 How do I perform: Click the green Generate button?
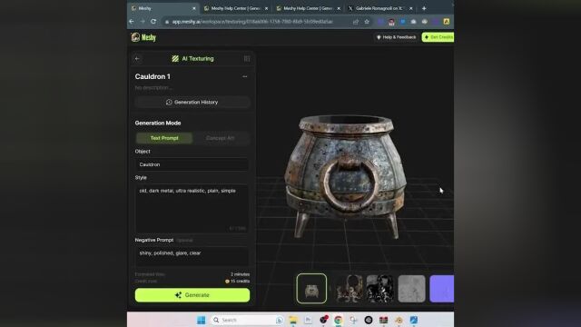[x=192, y=295]
